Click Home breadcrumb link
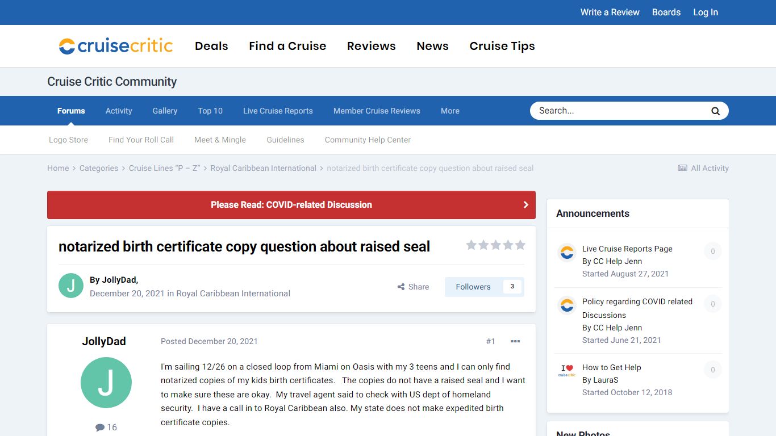Screen dimensions: 776x436 click(58, 168)
